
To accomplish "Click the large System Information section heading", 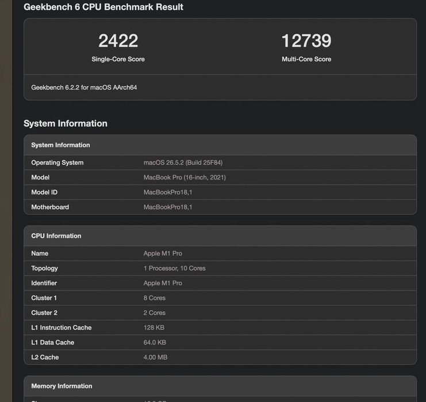I will pyautogui.click(x=66, y=124).
